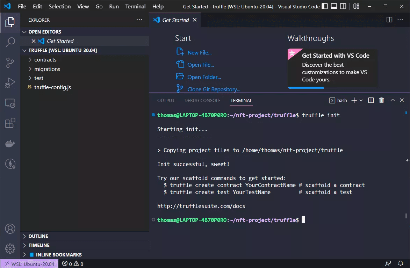
Task: Close Get Started in Open Editors list
Action: tap(33, 41)
